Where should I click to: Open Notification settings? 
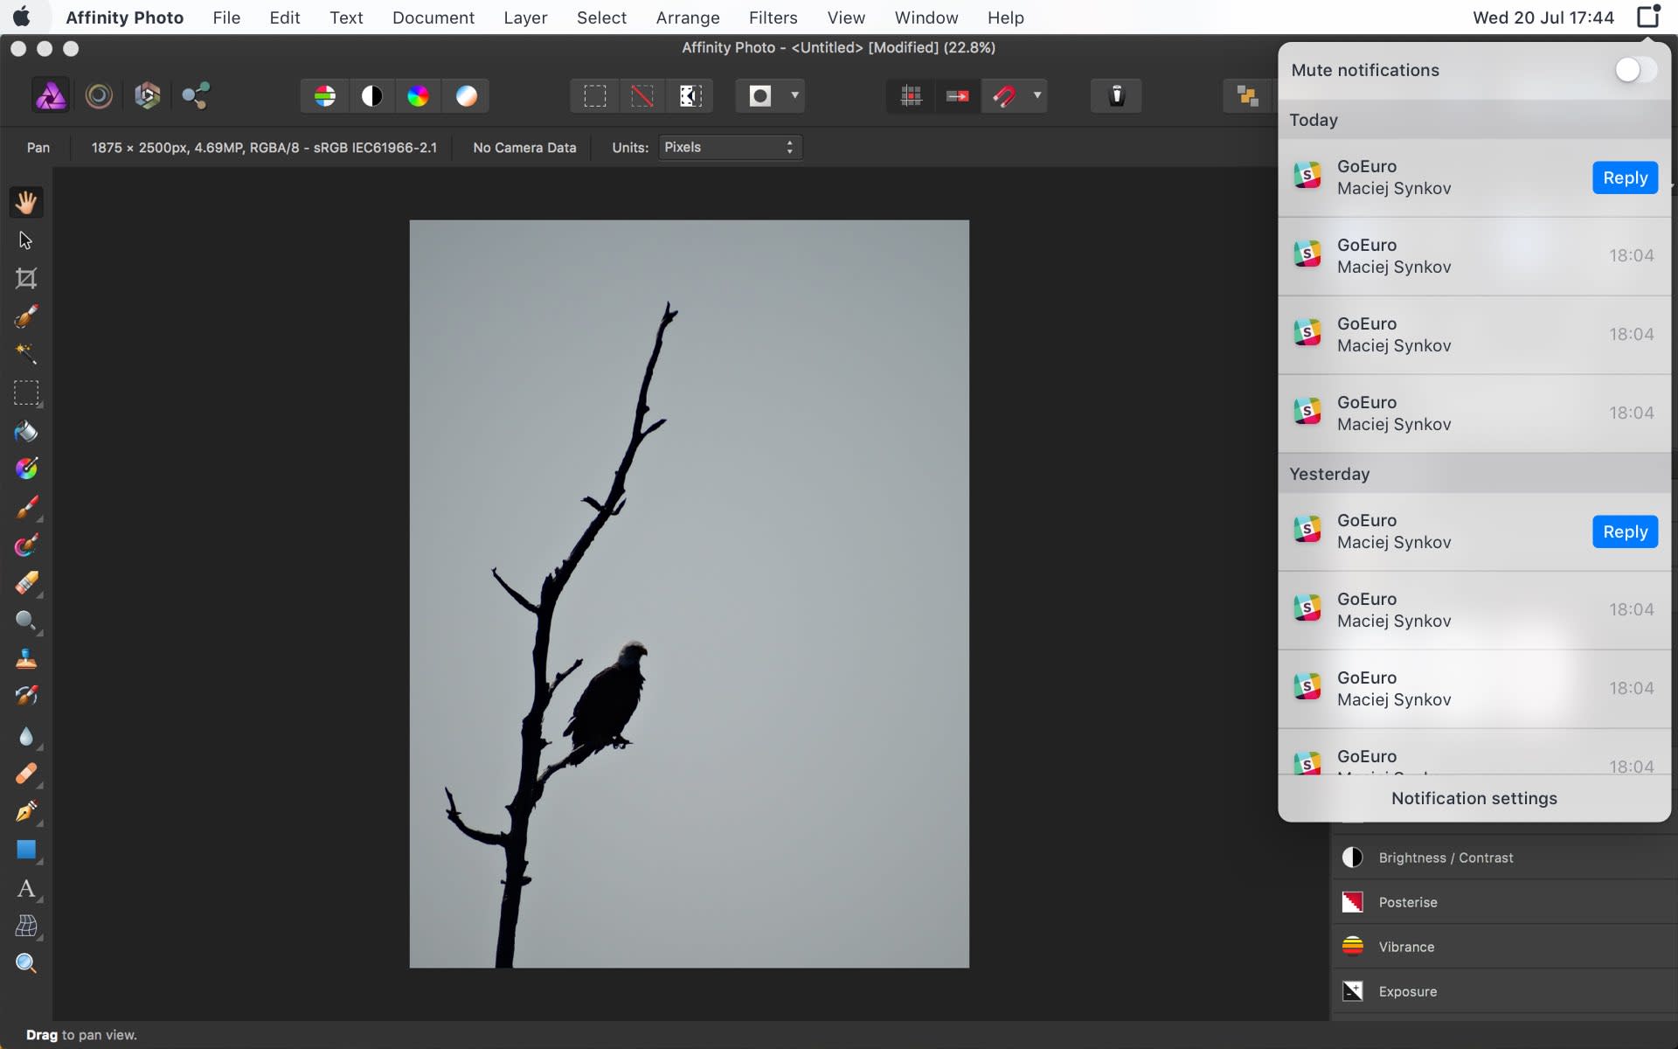[1475, 796]
